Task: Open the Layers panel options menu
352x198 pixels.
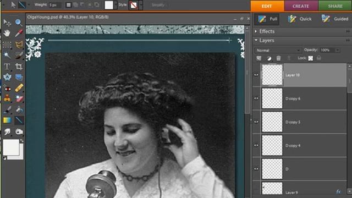Action: coord(348,40)
